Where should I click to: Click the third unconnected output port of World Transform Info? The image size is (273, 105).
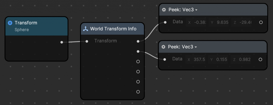point(138,62)
